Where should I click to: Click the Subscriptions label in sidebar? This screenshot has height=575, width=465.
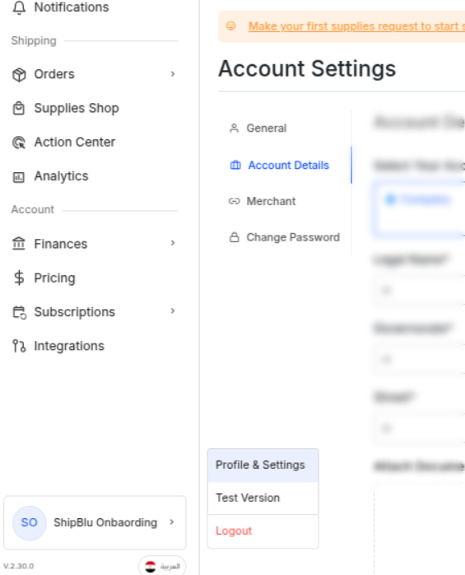coord(75,312)
